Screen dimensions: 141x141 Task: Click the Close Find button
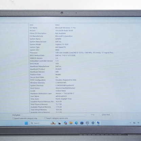(x=106, y=115)
